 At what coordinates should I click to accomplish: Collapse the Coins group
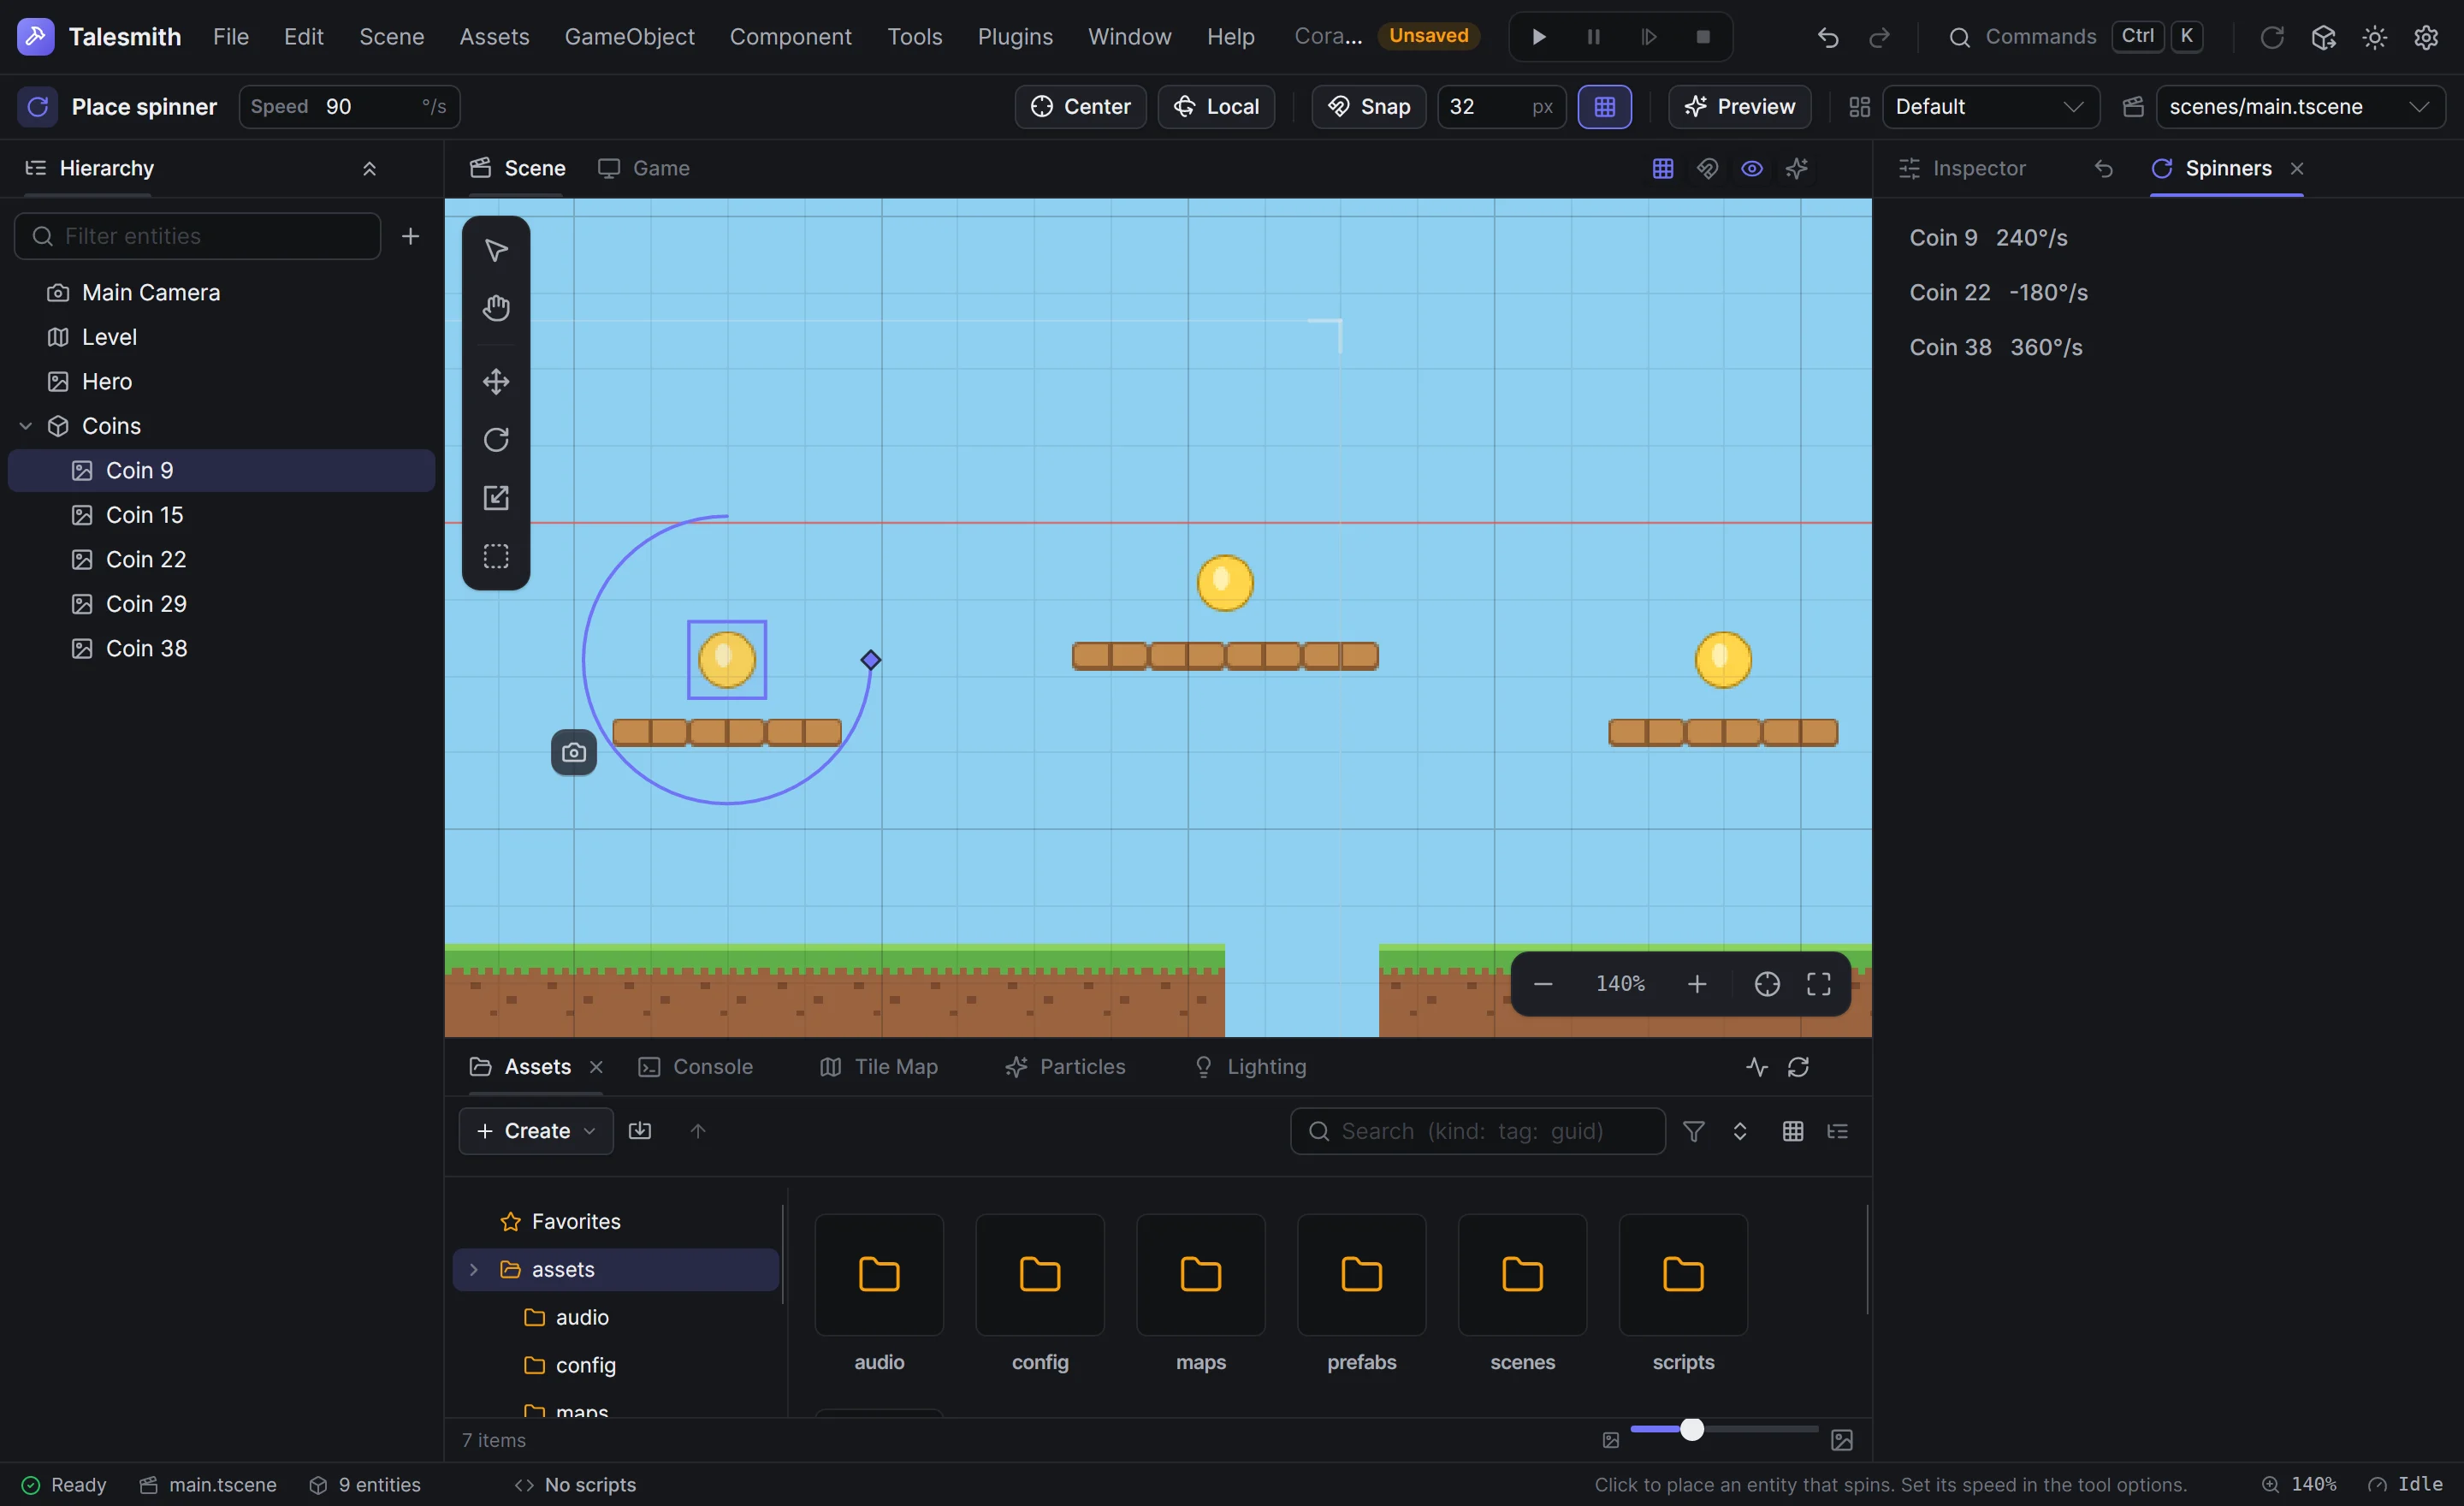[x=26, y=426]
